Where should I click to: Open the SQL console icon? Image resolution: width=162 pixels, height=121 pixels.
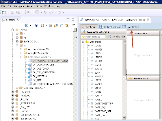click(x=51, y=25)
